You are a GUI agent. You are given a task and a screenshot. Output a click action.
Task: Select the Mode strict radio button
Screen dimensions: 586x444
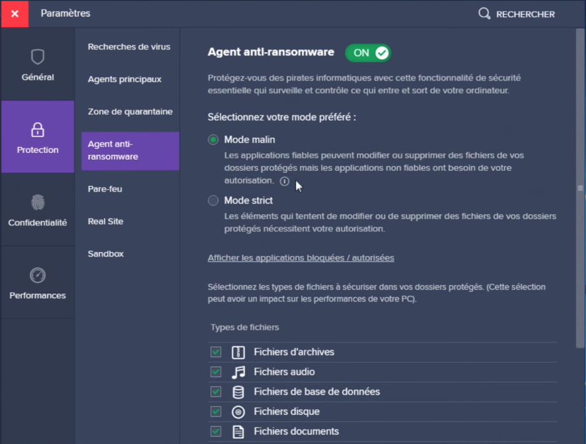pyautogui.click(x=213, y=201)
